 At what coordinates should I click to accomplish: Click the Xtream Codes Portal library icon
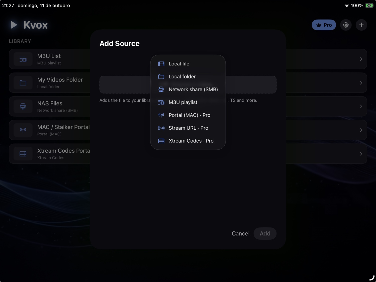[x=23, y=154]
